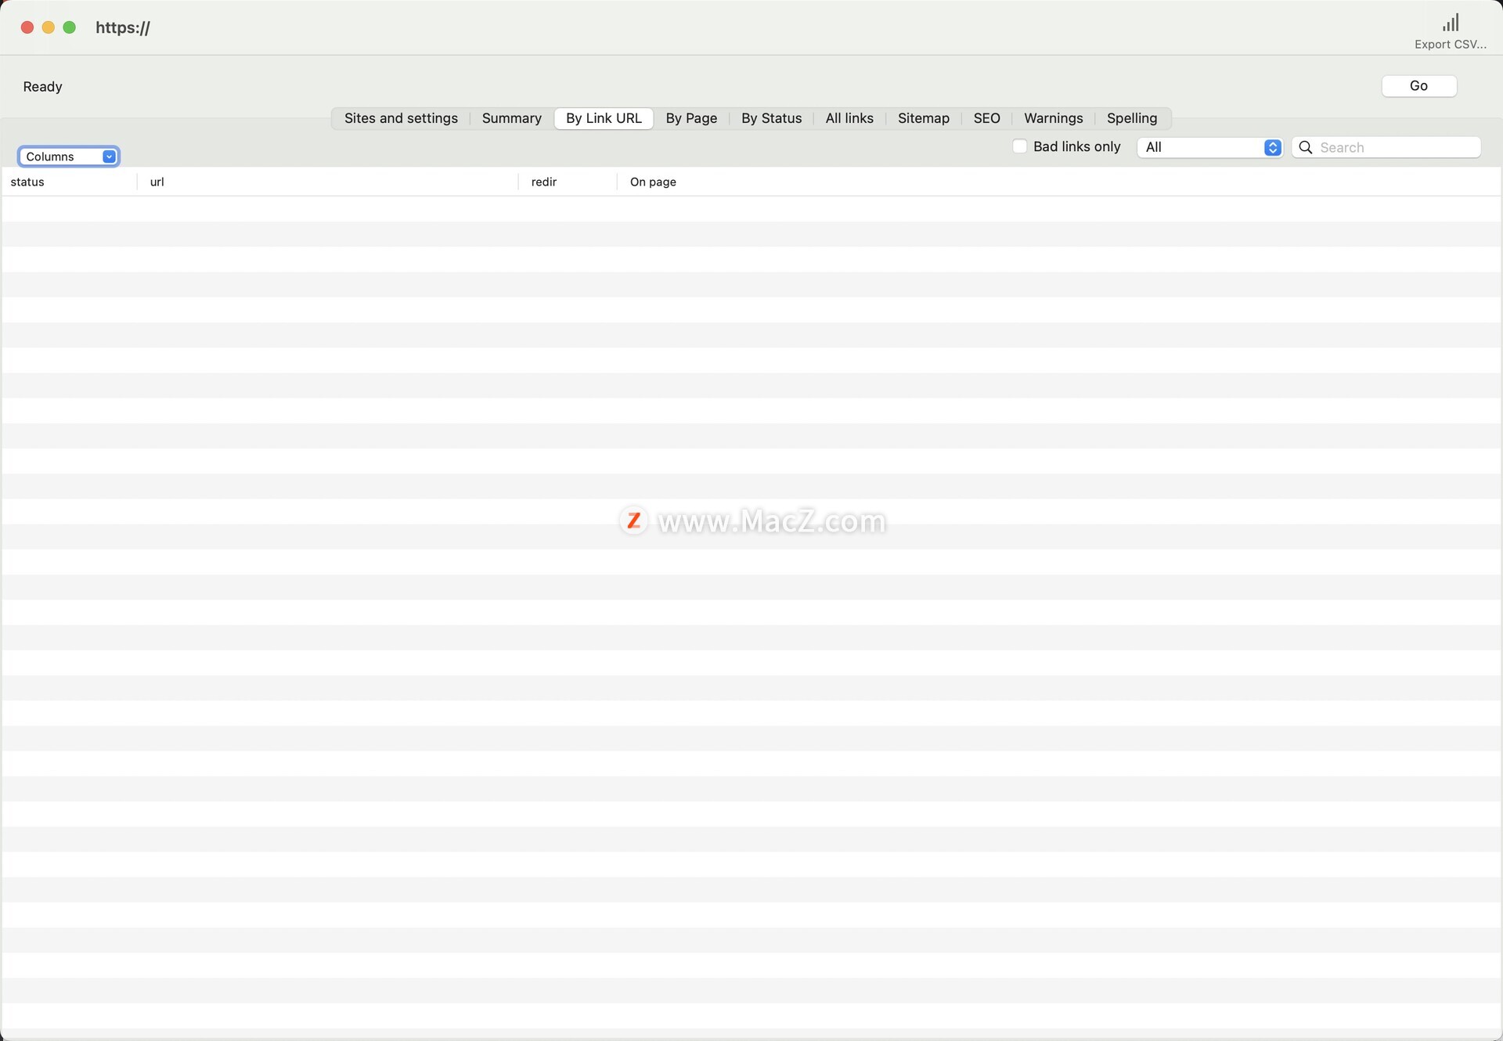Focus the Search input field
Viewport: 1503px width, 1041px height.
point(1386,147)
